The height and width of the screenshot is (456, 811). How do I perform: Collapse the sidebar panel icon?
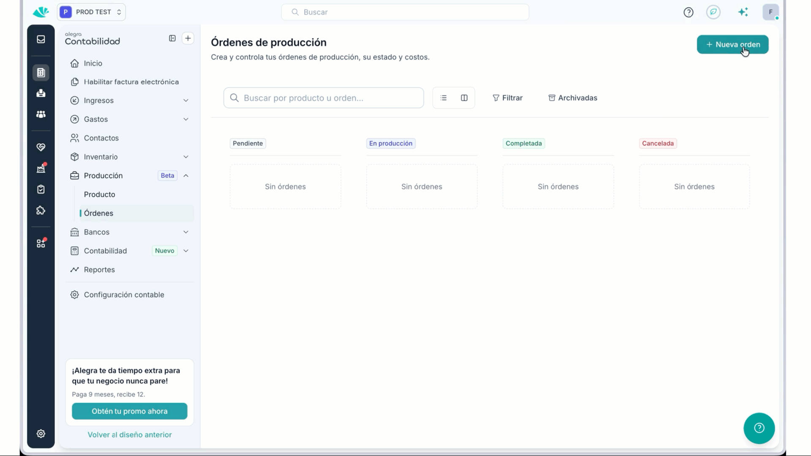coord(172,38)
